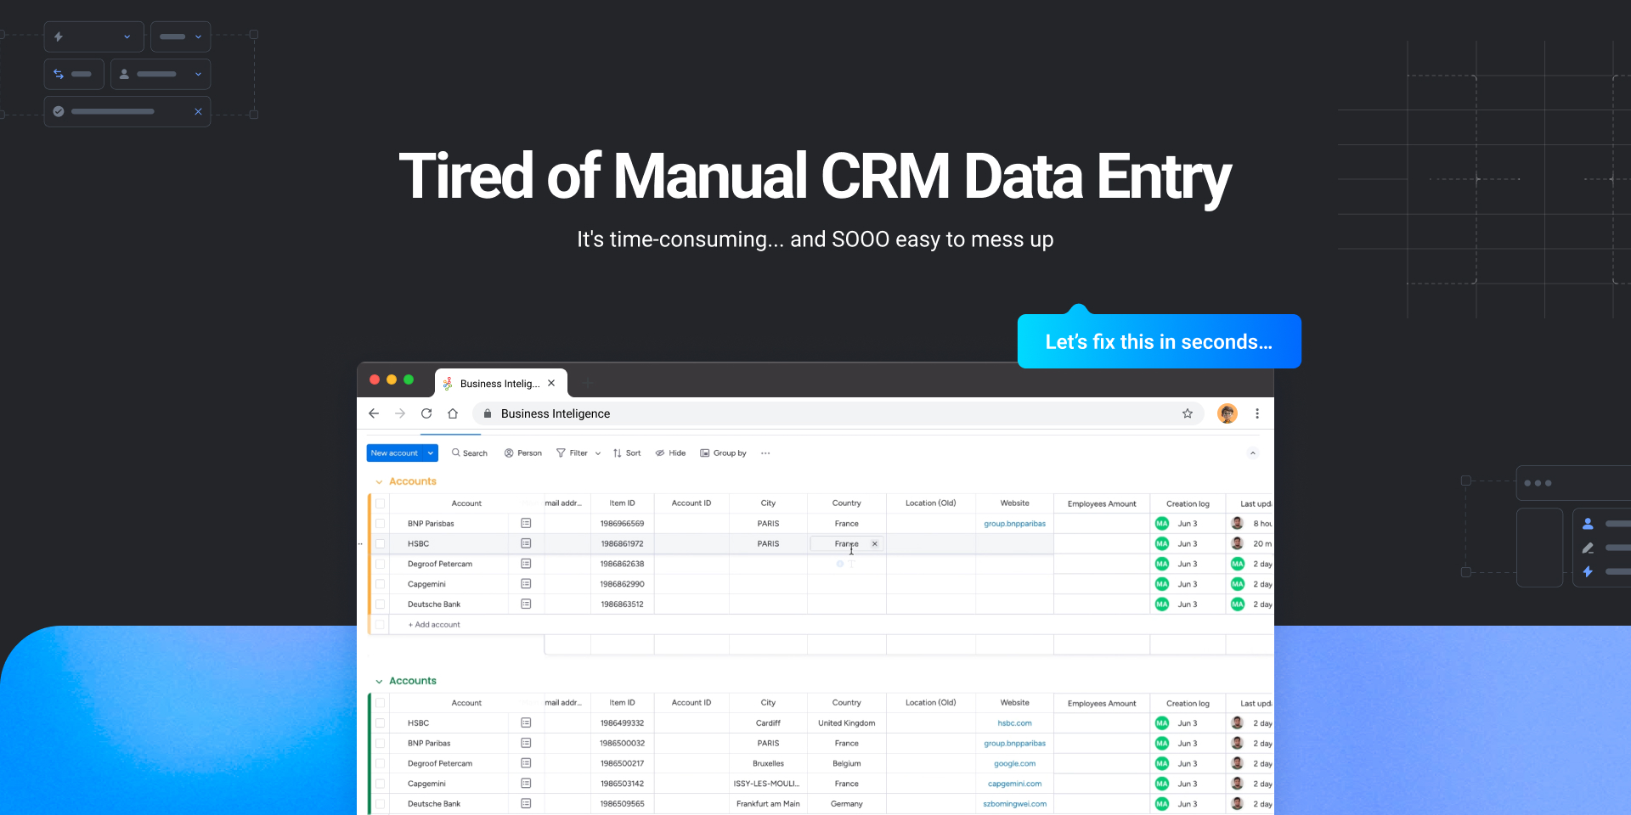Open the New account dropdown arrow
The width and height of the screenshot is (1631, 815).
coord(431,453)
